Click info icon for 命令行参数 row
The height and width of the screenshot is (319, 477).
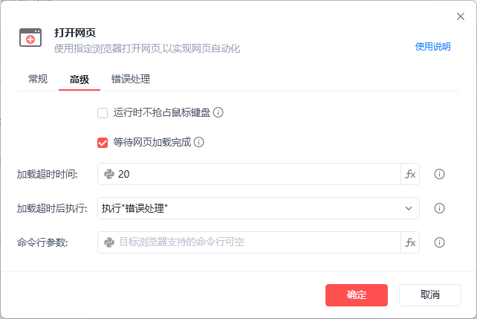point(439,242)
